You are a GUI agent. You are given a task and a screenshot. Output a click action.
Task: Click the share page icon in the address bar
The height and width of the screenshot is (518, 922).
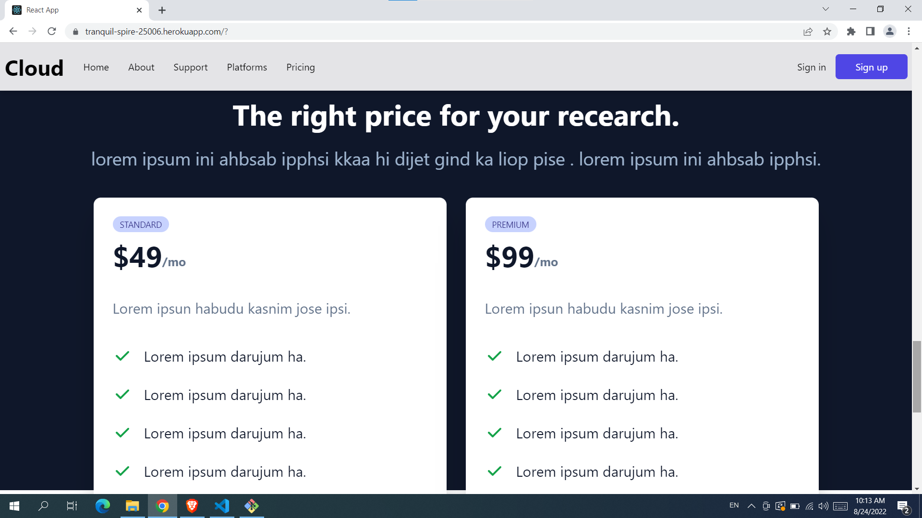click(x=808, y=32)
